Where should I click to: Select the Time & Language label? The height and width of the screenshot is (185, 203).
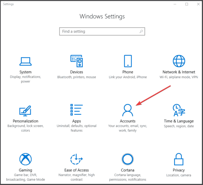click(179, 121)
